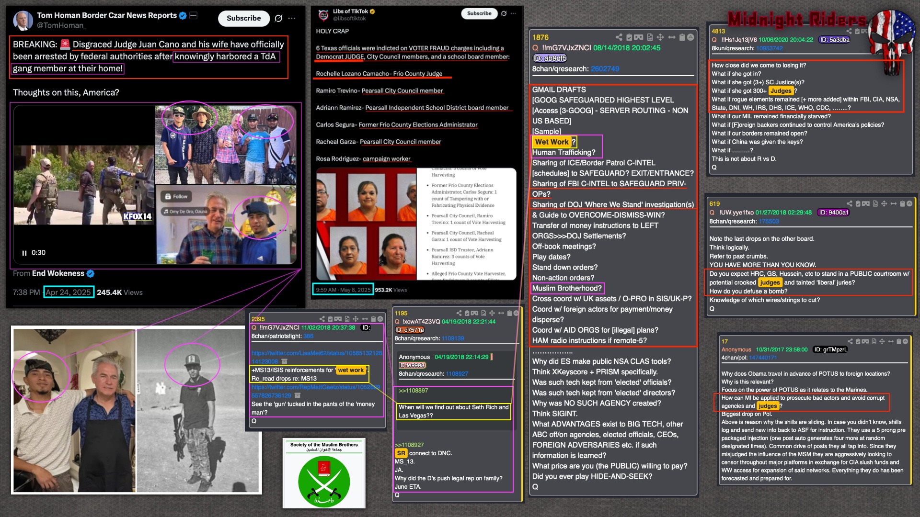Click the Society of the Muslim Brothers emblem image
Image resolution: width=920 pixels, height=517 pixels.
coord(324,473)
